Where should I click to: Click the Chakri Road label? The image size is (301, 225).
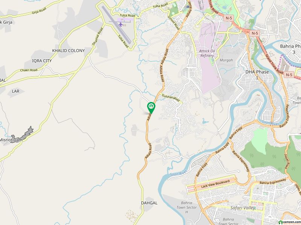tap(29, 70)
